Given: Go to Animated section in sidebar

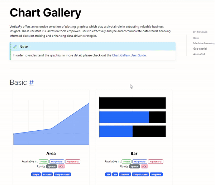Looking at the screenshot, I should [199, 54].
